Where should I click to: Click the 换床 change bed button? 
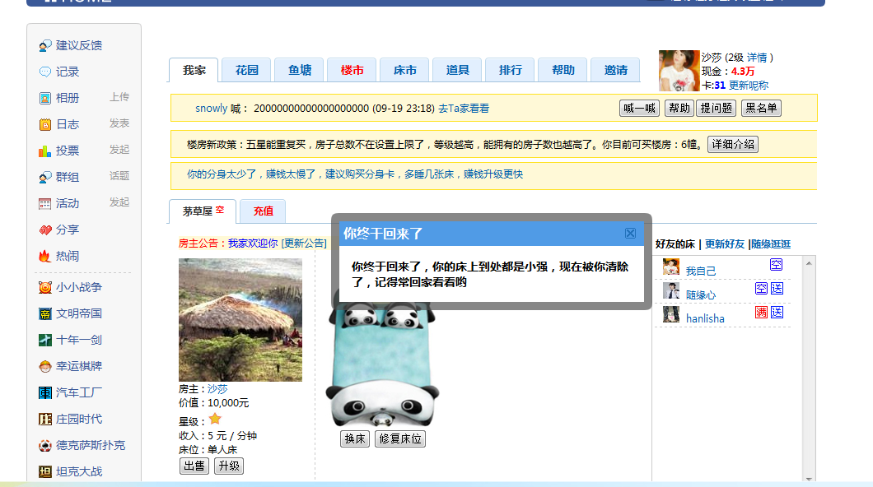click(x=355, y=438)
